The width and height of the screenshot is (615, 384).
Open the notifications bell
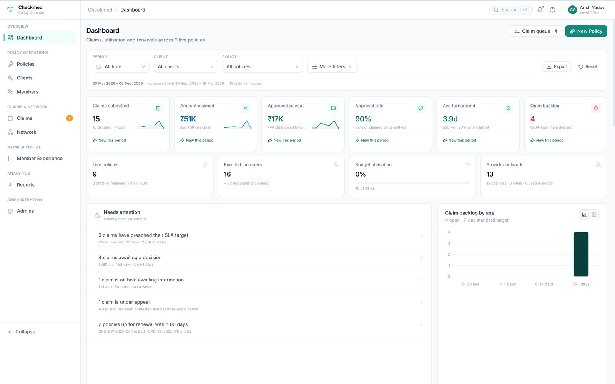540,10
